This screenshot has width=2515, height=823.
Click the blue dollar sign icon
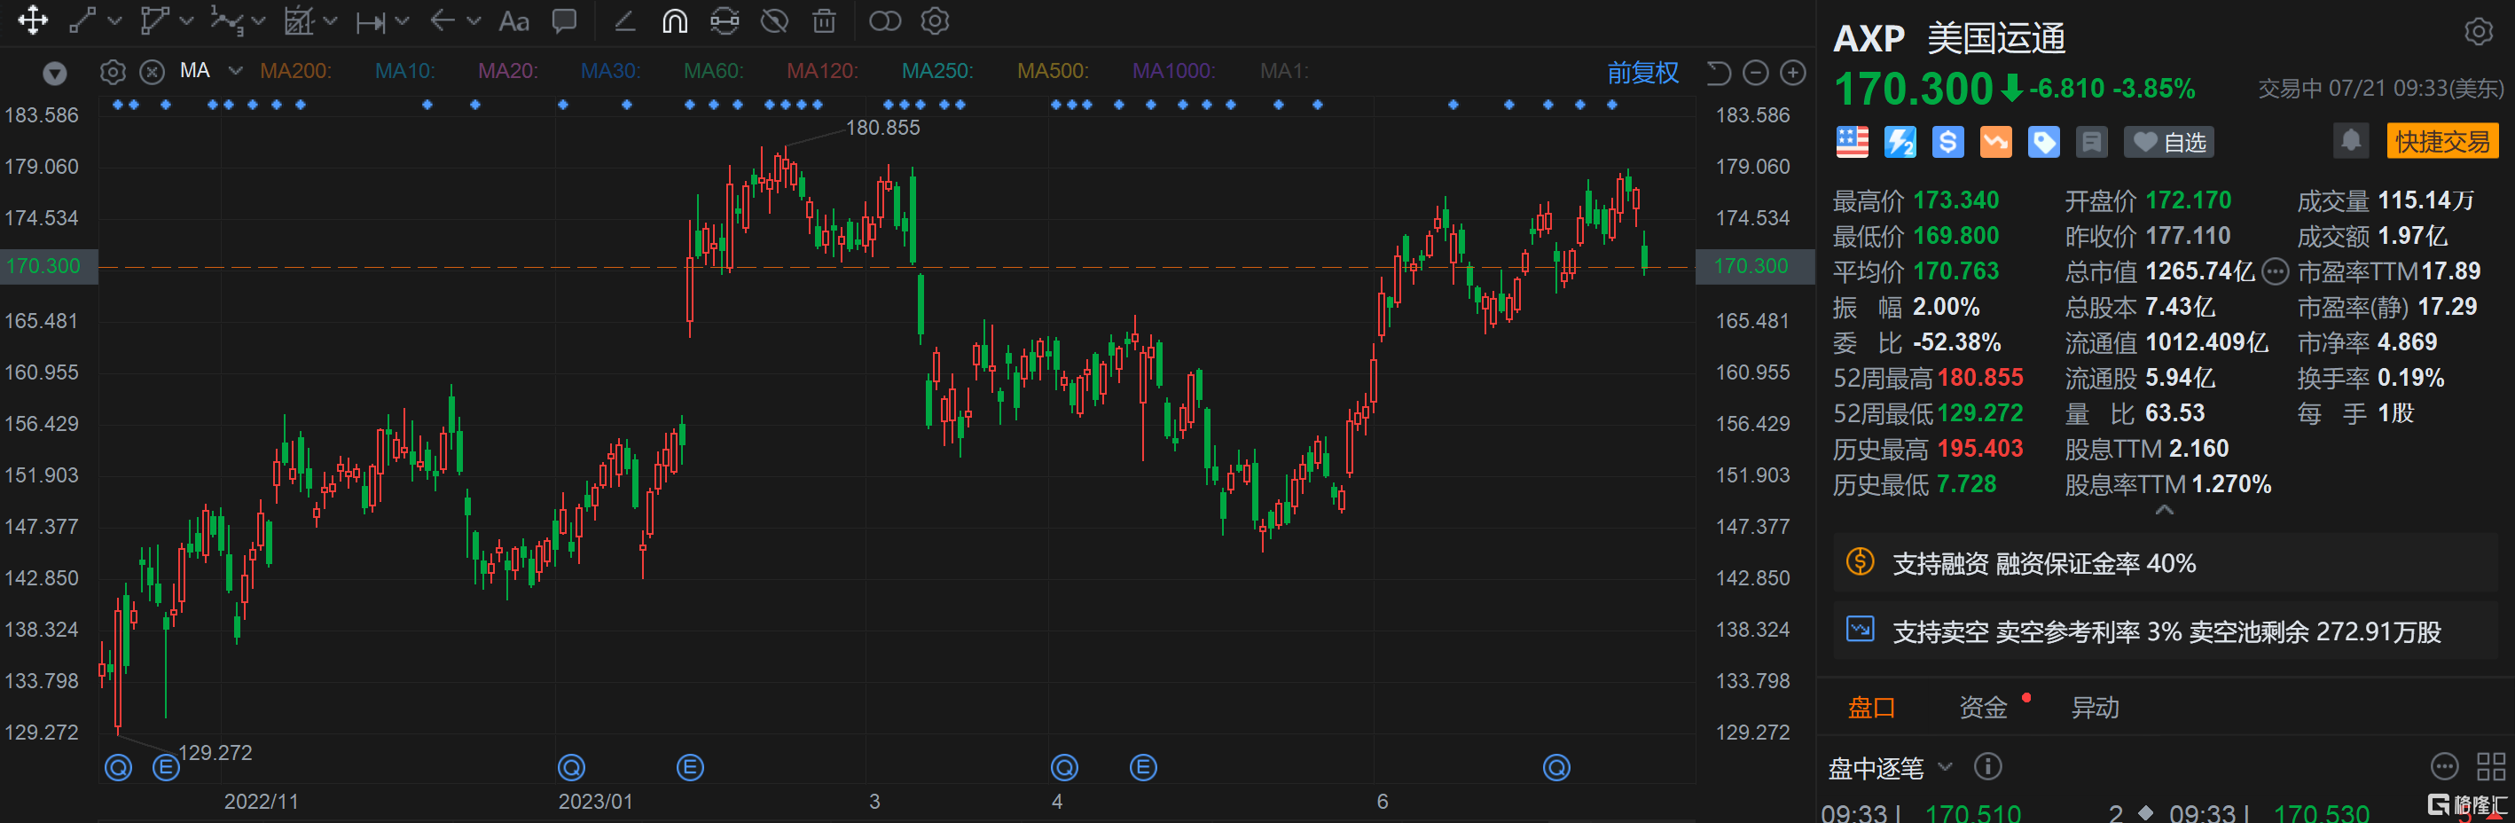1947,143
